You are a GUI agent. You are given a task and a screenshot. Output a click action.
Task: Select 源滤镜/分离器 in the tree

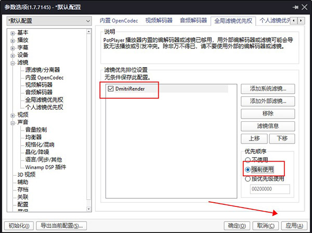pos(43,70)
